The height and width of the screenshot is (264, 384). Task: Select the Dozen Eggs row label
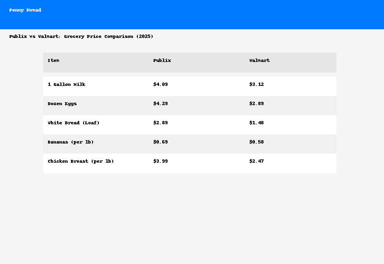tap(62, 104)
